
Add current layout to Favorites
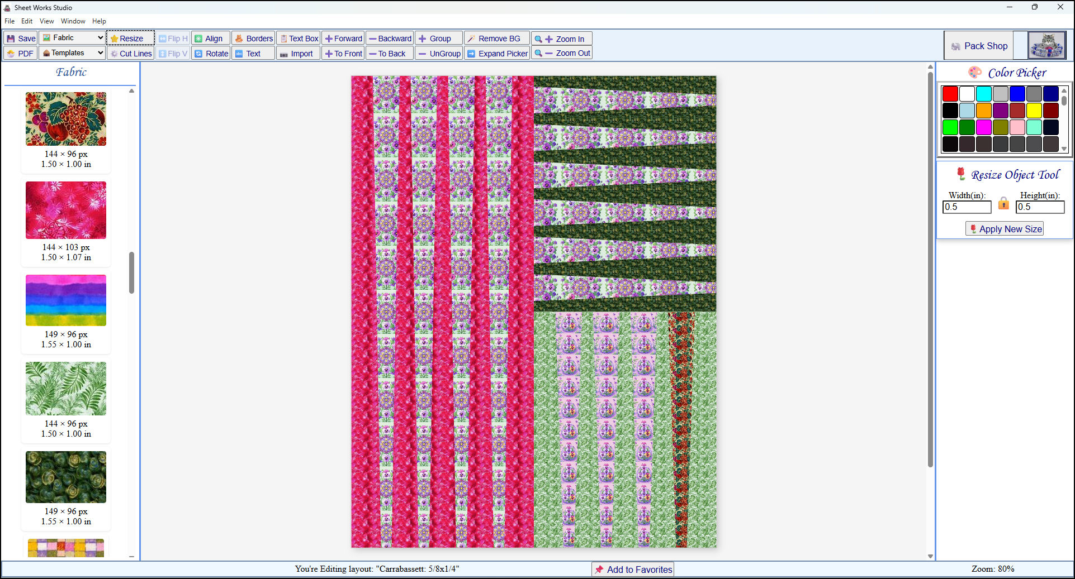[x=632, y=569]
